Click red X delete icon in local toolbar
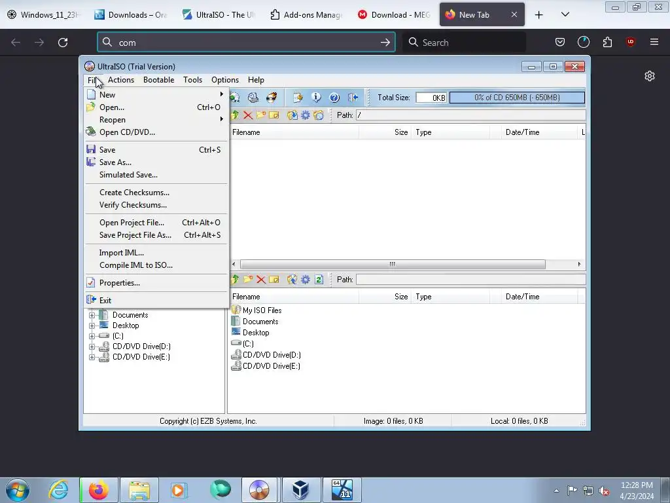670x503 pixels. click(x=261, y=279)
